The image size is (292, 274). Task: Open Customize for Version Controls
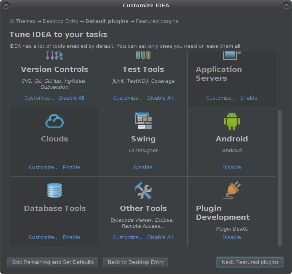(x=39, y=98)
